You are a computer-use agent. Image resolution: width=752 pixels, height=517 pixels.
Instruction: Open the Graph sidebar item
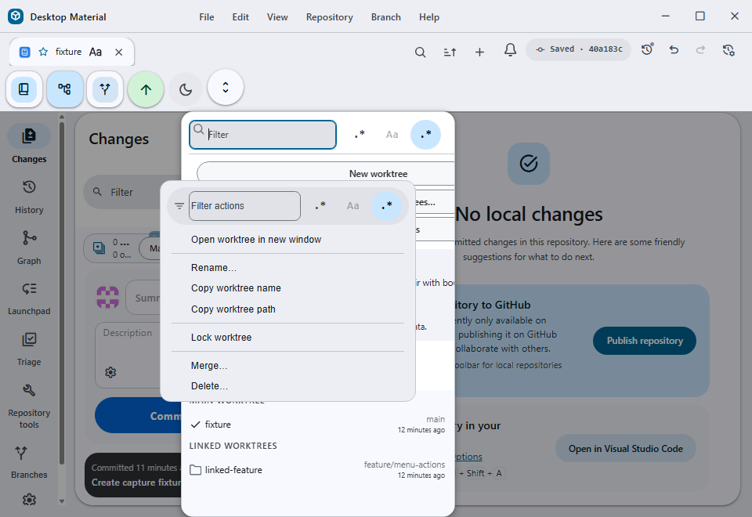29,248
